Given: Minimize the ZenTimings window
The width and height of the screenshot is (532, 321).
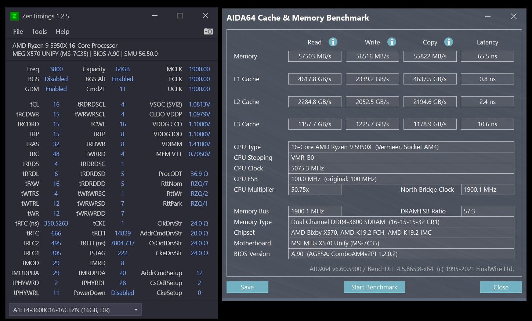Looking at the screenshot, I should click(x=155, y=16).
